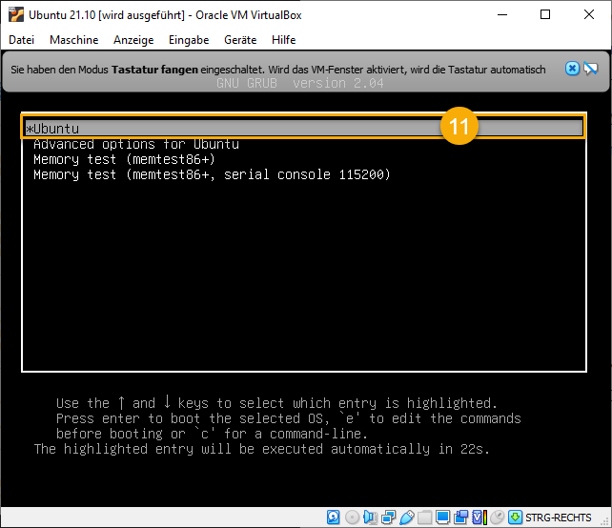Open the audio settings status icon
Screen dimensions: 612x528
[370, 518]
